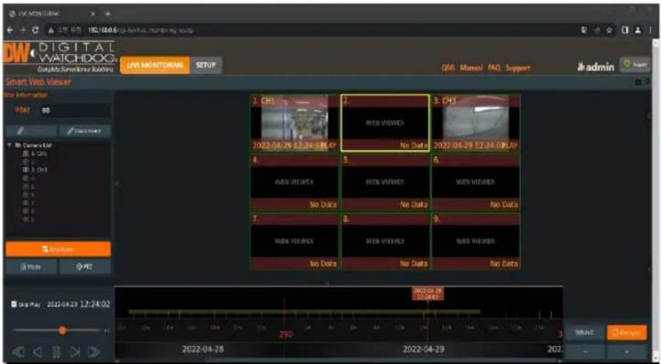The height and width of the screenshot is (364, 661).
Task: Select empty channel 5 viewer tile
Action: point(385,182)
